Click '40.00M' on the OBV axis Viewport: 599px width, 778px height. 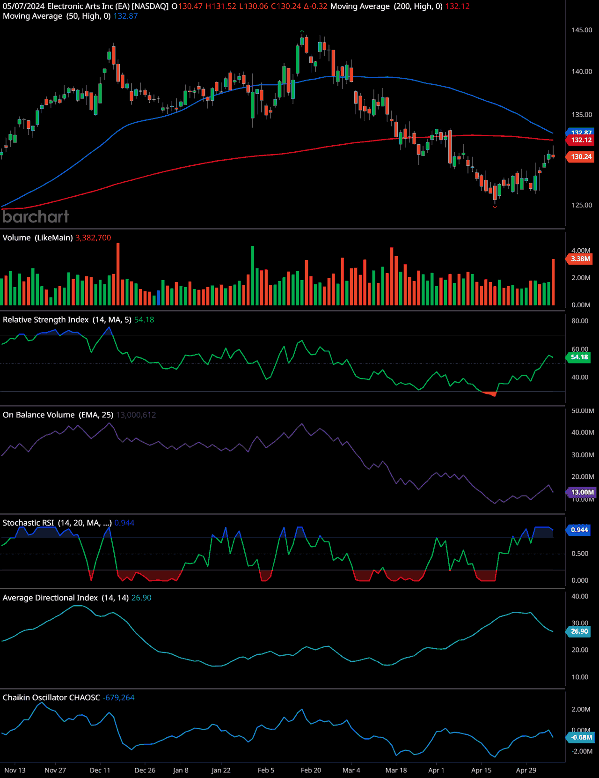coord(583,432)
